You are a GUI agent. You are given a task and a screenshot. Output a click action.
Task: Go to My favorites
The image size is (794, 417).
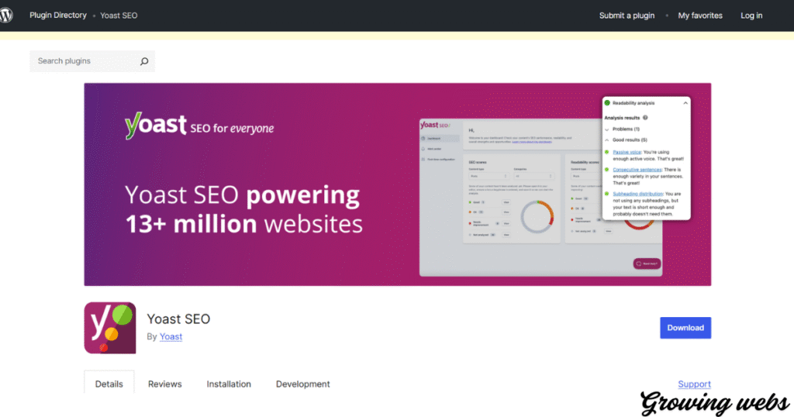pos(700,16)
